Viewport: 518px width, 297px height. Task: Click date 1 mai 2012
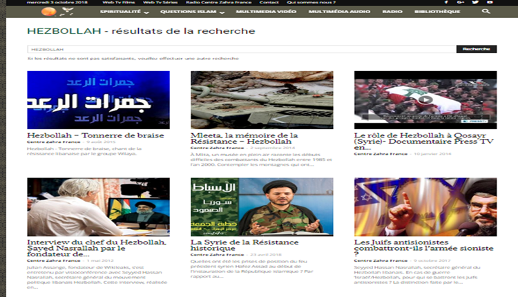coord(100,260)
